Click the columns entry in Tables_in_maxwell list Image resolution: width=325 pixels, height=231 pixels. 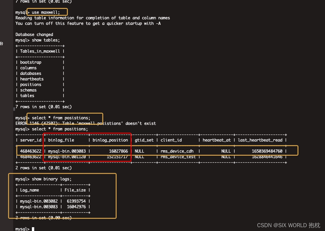[x=28, y=68]
